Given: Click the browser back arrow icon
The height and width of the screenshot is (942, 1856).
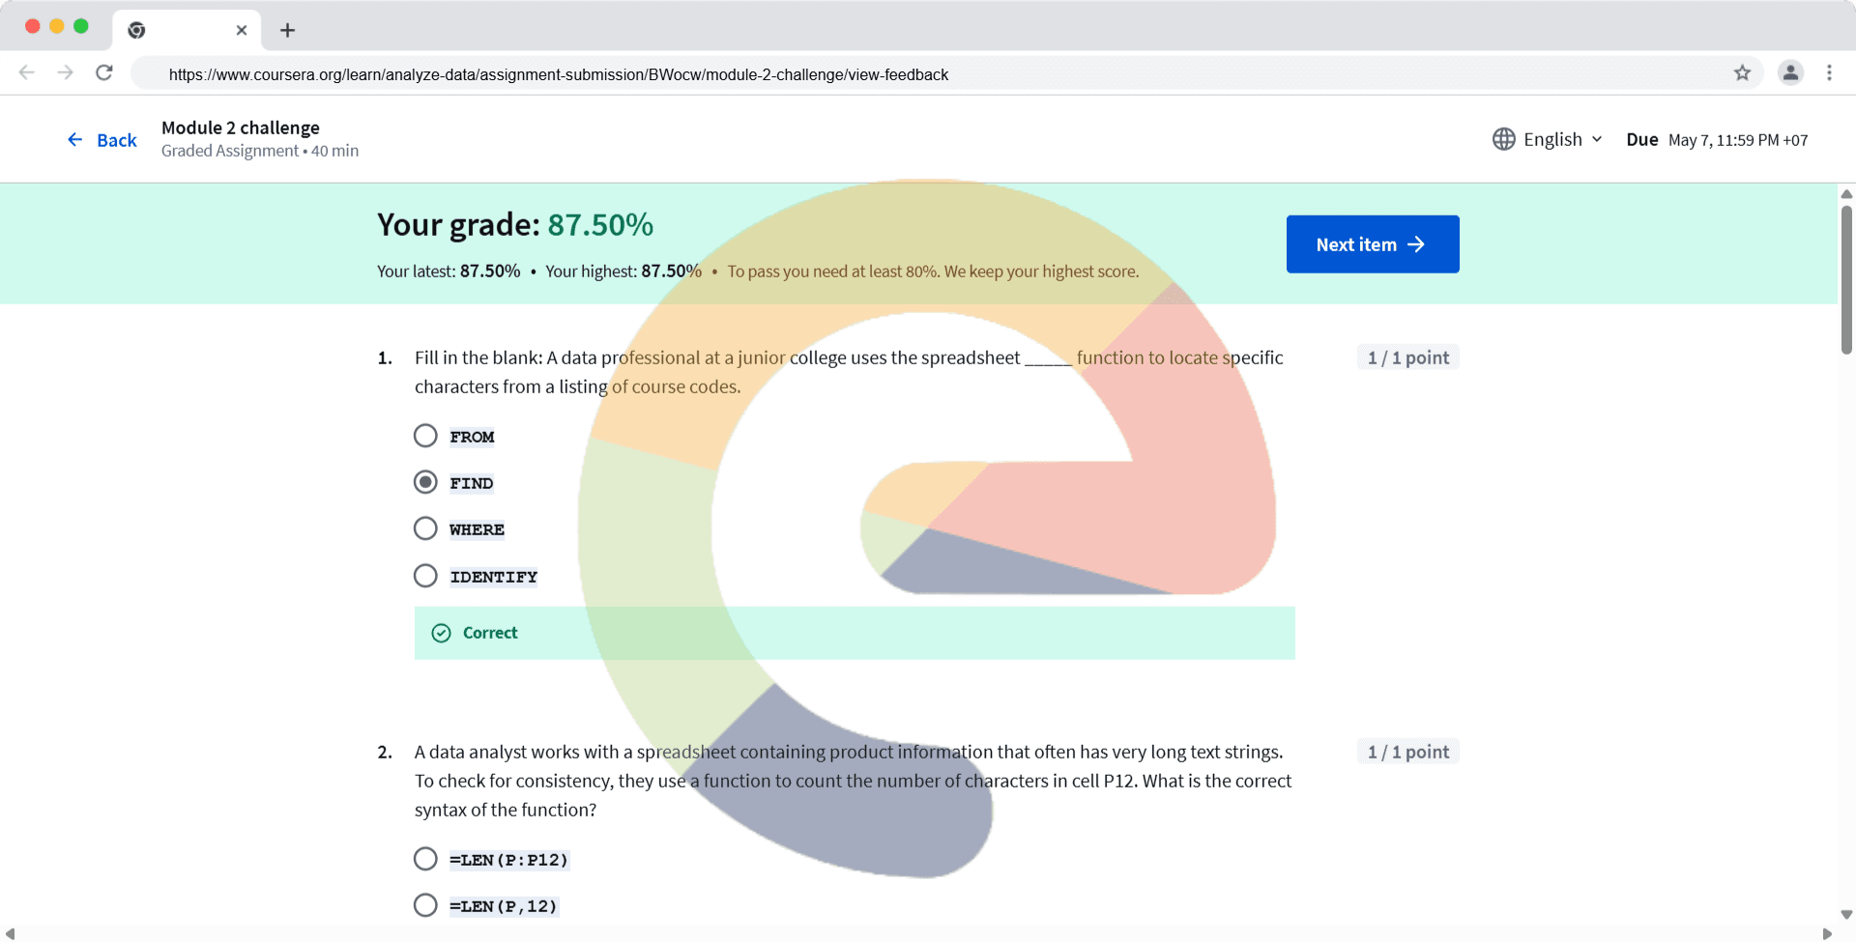Looking at the screenshot, I should tap(27, 72).
